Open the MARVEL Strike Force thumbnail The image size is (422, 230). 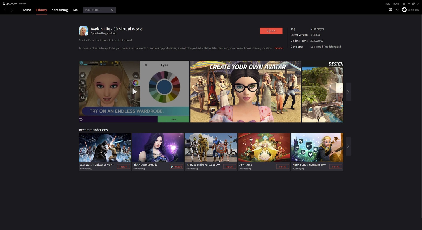(x=211, y=147)
